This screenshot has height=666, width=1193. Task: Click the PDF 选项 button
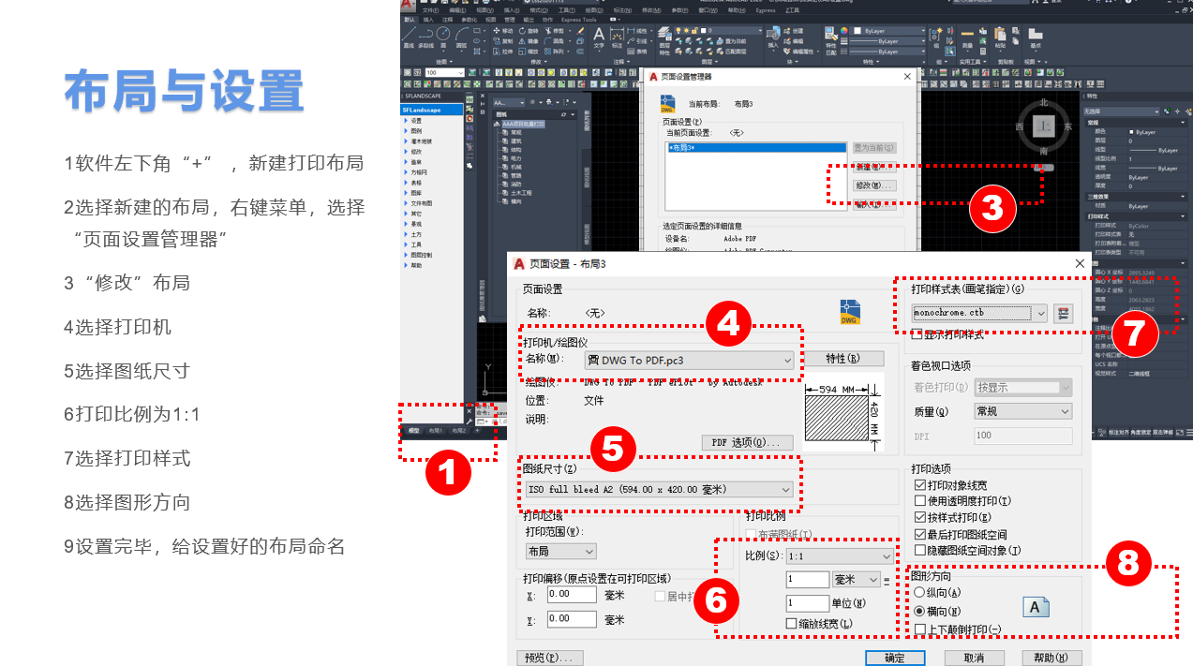pyautogui.click(x=747, y=442)
